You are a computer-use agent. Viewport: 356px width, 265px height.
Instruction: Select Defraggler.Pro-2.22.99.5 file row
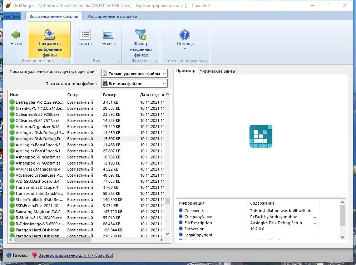[87, 102]
